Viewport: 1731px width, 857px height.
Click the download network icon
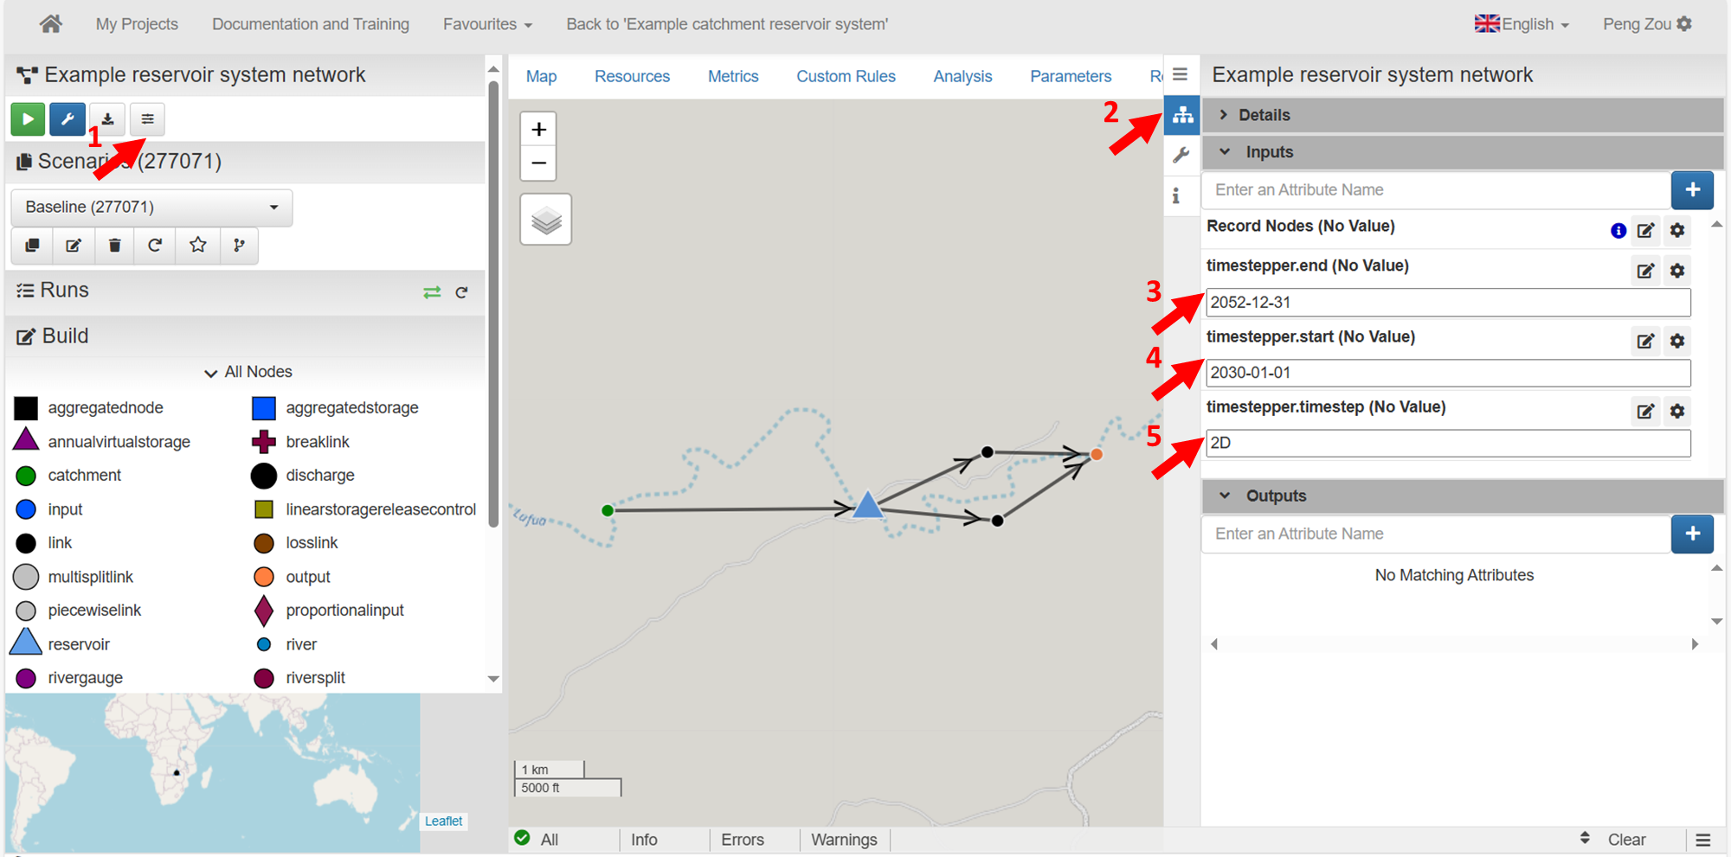tap(107, 119)
